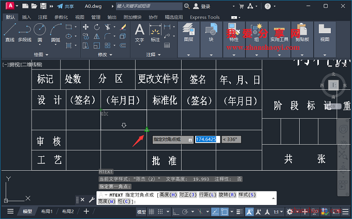The width and height of the screenshot is (352, 219).
Task: Click the Open folder icon in quick access toolbar
Action: coord(34,6)
